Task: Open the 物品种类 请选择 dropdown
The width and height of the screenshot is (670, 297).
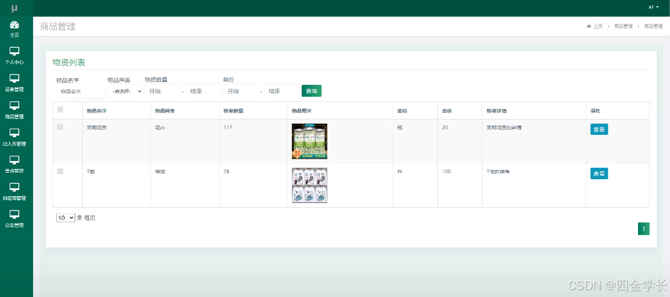Action: click(x=125, y=91)
